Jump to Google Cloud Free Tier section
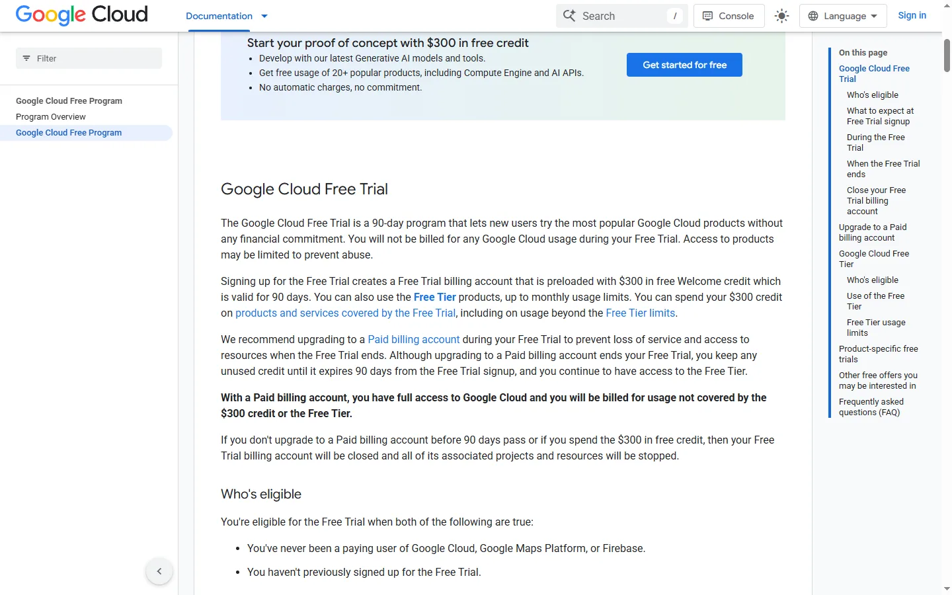The image size is (952, 595). click(874, 259)
